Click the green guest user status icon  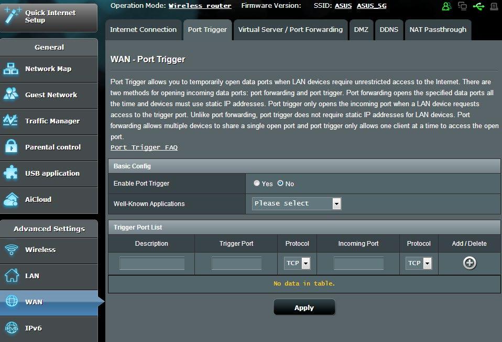coord(446,6)
